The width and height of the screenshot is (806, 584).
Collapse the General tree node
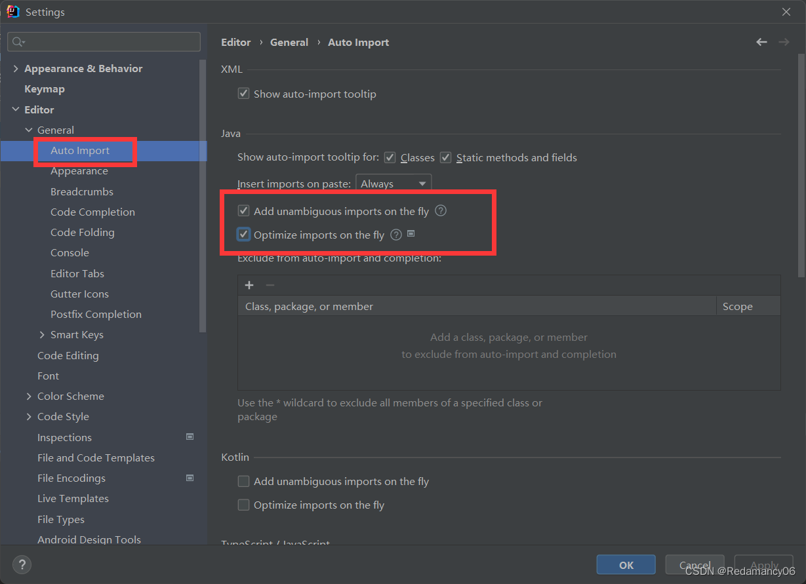click(x=29, y=130)
